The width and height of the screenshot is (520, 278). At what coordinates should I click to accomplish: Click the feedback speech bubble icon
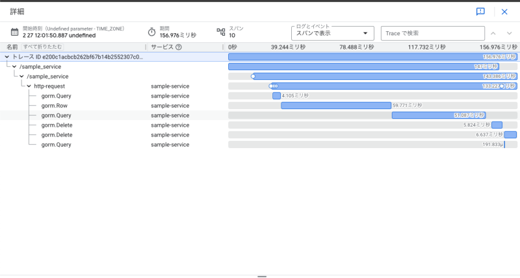[480, 12]
